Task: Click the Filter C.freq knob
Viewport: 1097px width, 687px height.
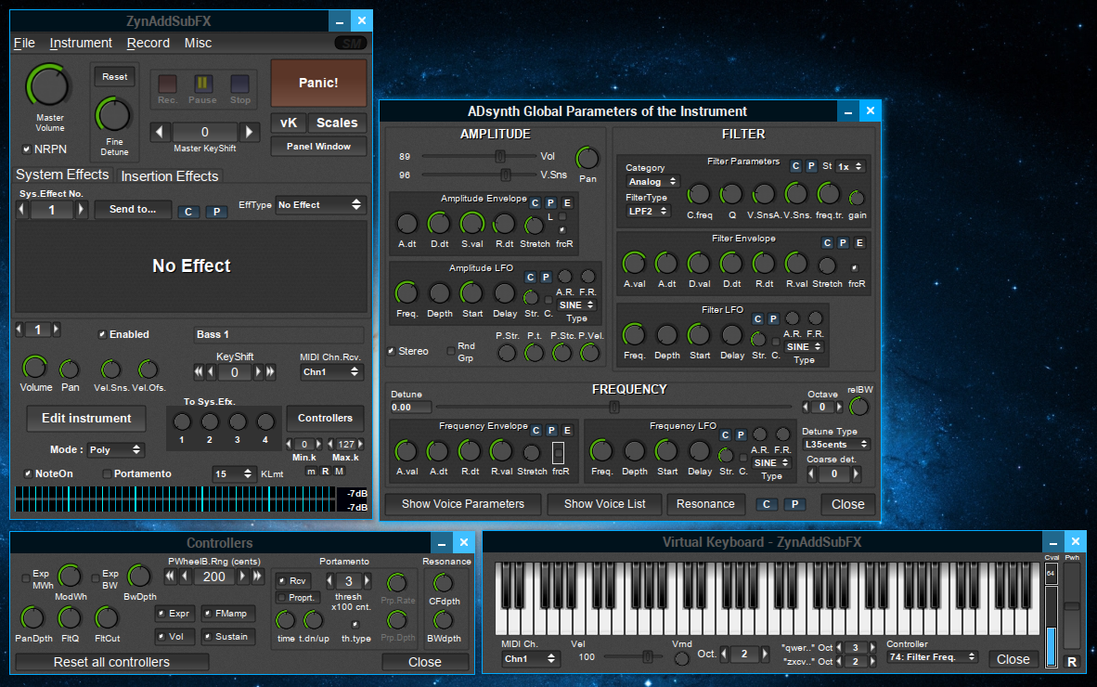Action: tap(698, 194)
